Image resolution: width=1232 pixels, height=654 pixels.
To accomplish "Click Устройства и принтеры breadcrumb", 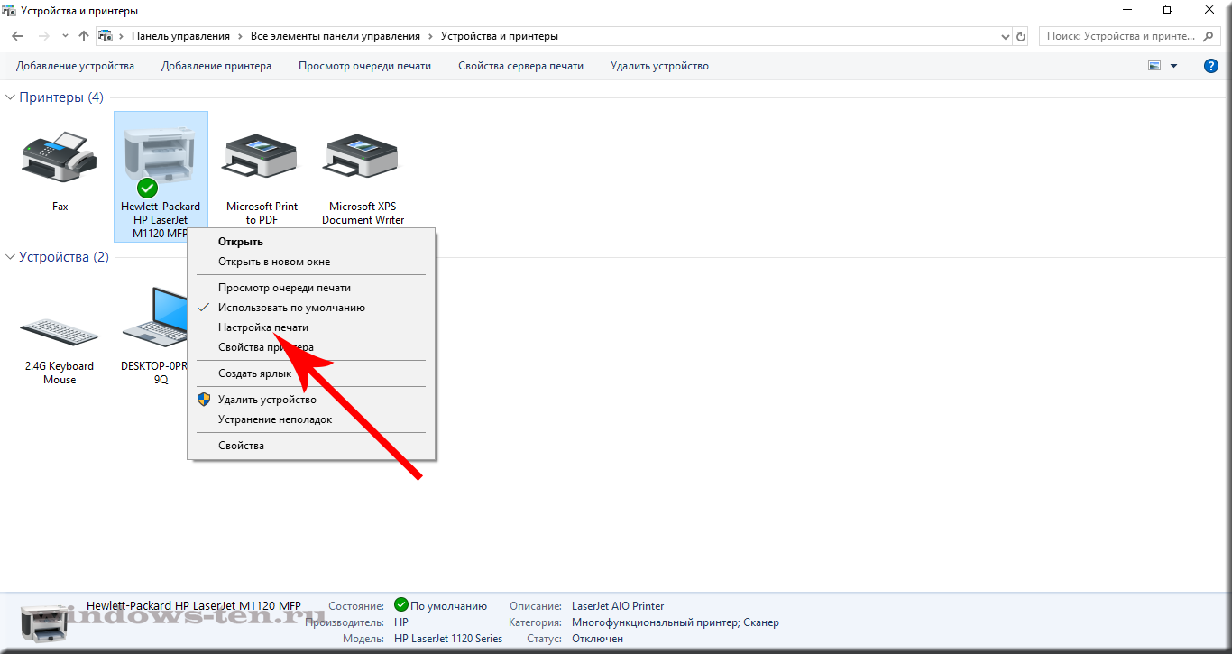I will click(x=500, y=36).
